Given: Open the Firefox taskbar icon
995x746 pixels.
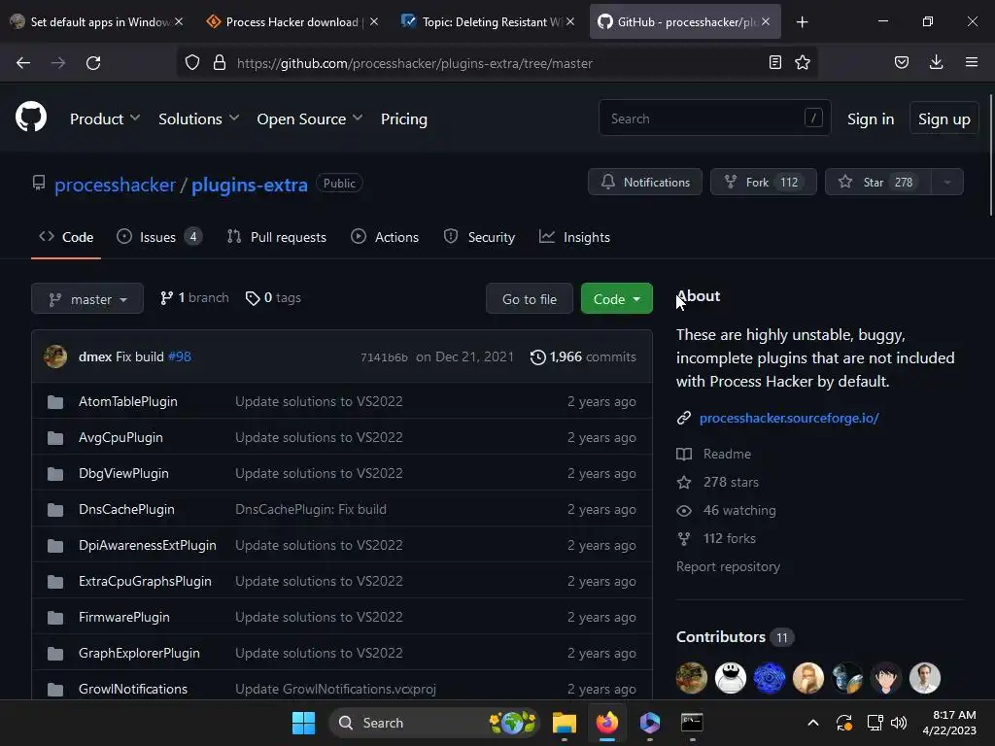Looking at the screenshot, I should [607, 723].
